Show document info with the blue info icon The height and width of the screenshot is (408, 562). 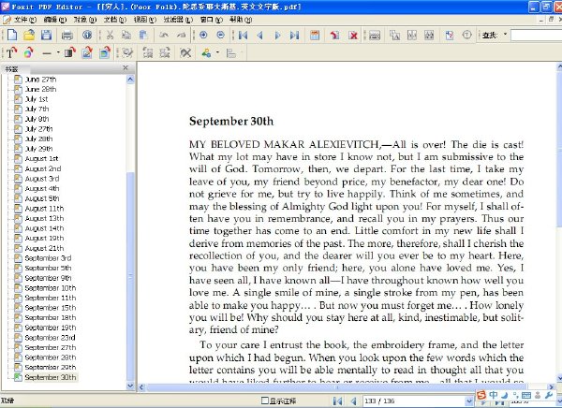(87, 36)
